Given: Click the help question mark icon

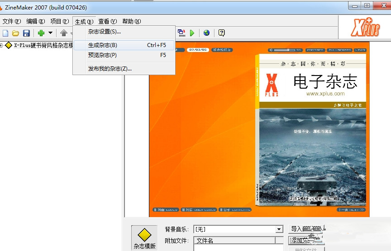Looking at the screenshot, I should pos(221,33).
